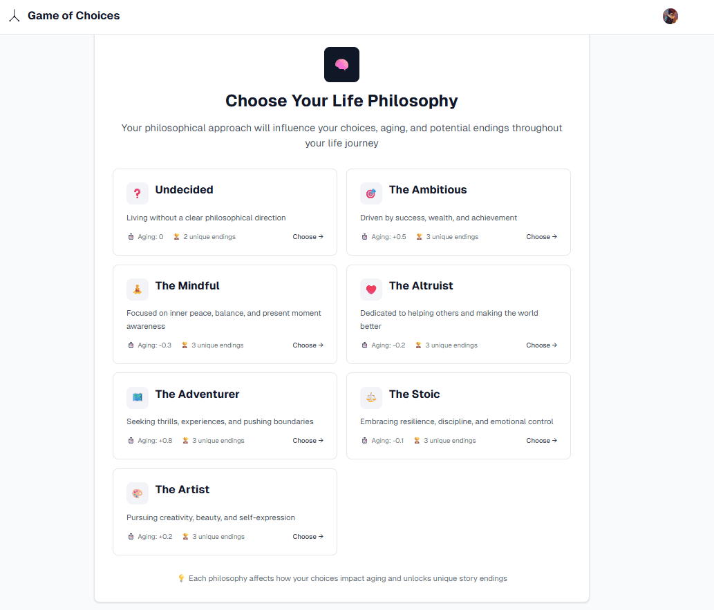Choose The Mindful philosophy
Image resolution: width=714 pixels, height=610 pixels.
tap(308, 345)
